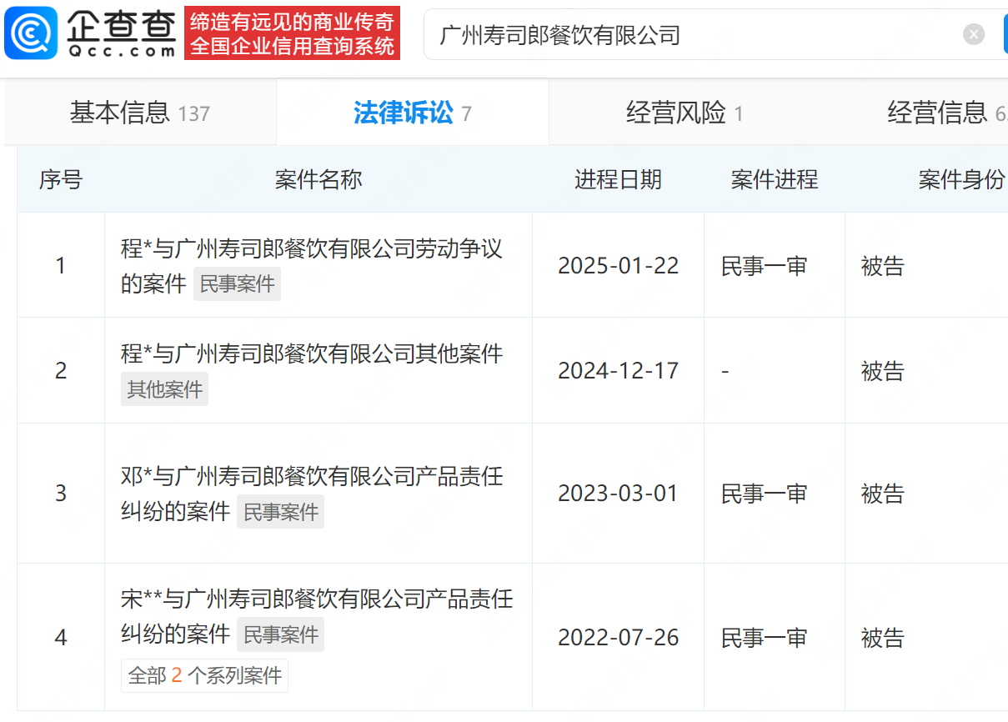Open case 宋**与广州寿司郎 产品责任纠纷
The height and width of the screenshot is (722, 1008).
tap(317, 615)
